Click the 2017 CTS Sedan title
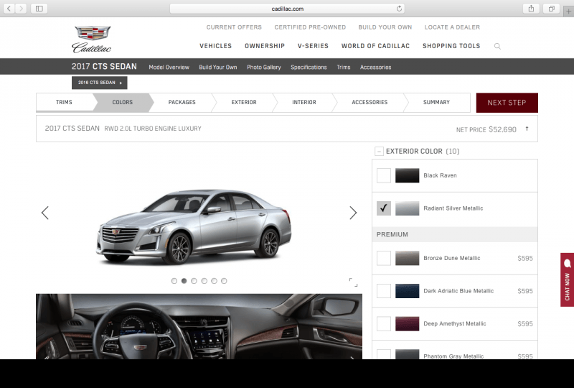Image resolution: width=574 pixels, height=388 pixels. click(104, 66)
